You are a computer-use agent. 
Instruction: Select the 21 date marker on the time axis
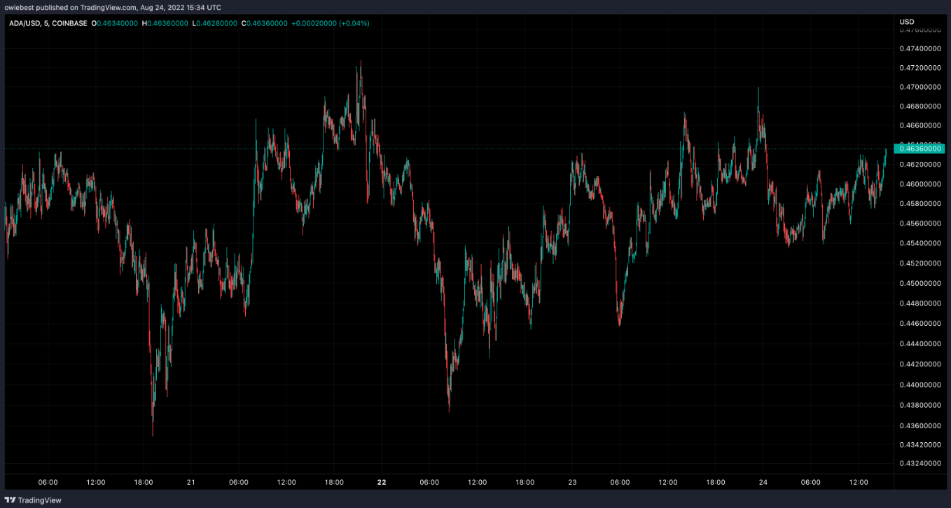[x=190, y=483]
